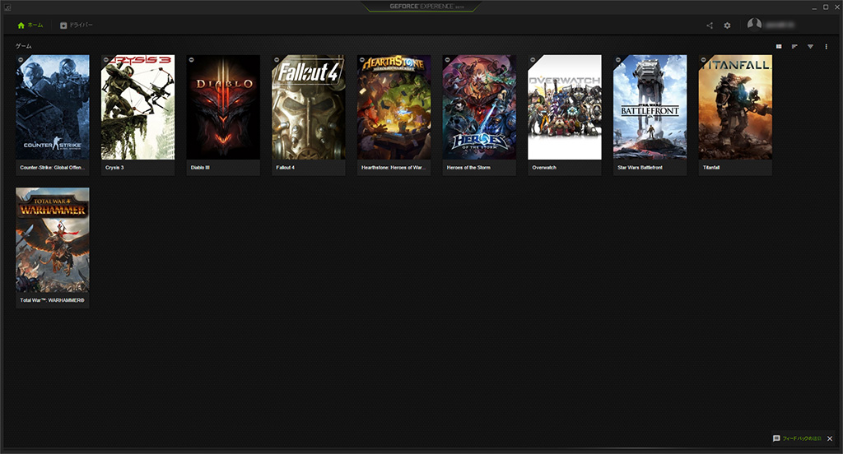The image size is (843, 454).
Task: Open the three-dot more options menu
Action: 827,47
